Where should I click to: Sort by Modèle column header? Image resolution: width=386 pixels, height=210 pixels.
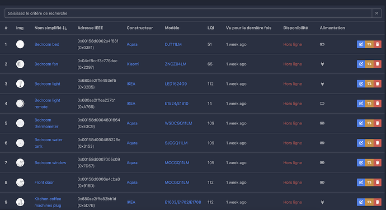172,28
